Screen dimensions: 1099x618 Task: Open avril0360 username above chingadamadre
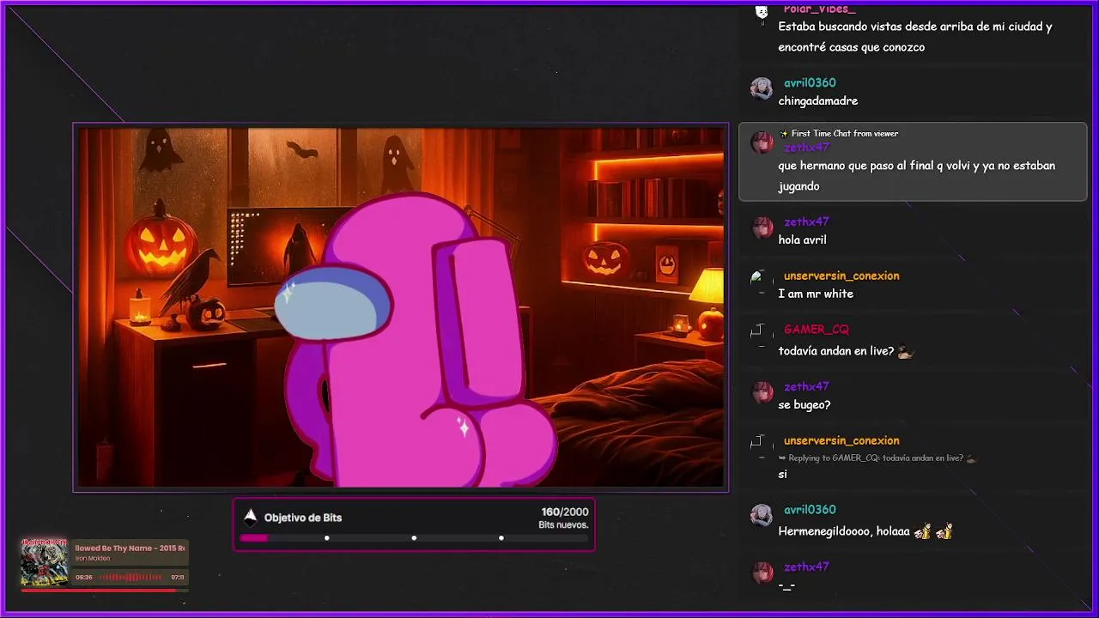(810, 82)
